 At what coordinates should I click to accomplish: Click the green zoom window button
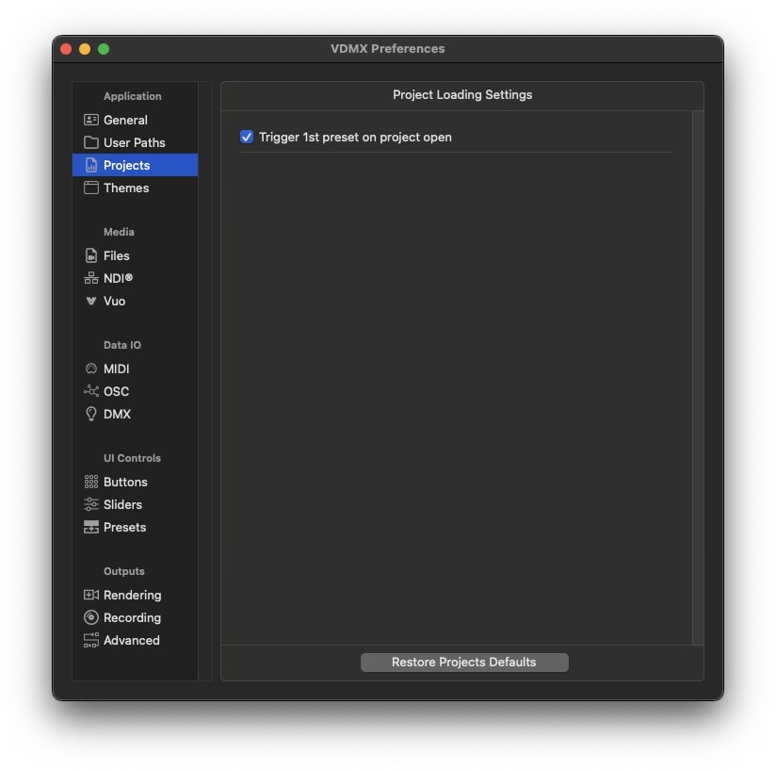tap(104, 49)
